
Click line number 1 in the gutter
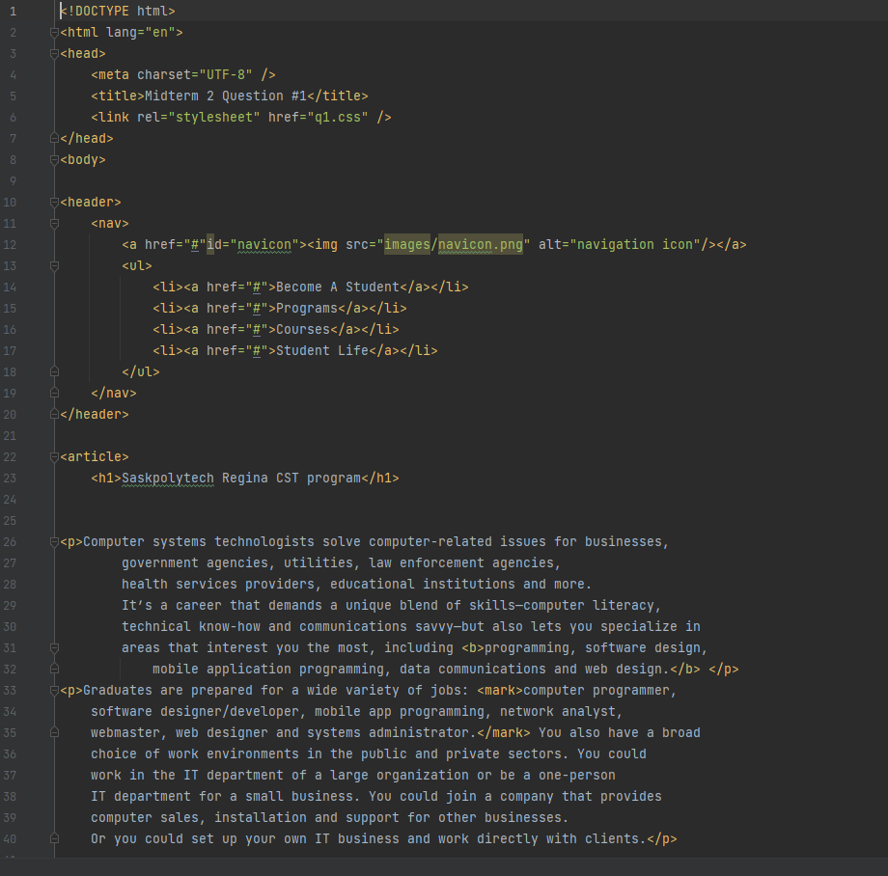pyautogui.click(x=13, y=12)
